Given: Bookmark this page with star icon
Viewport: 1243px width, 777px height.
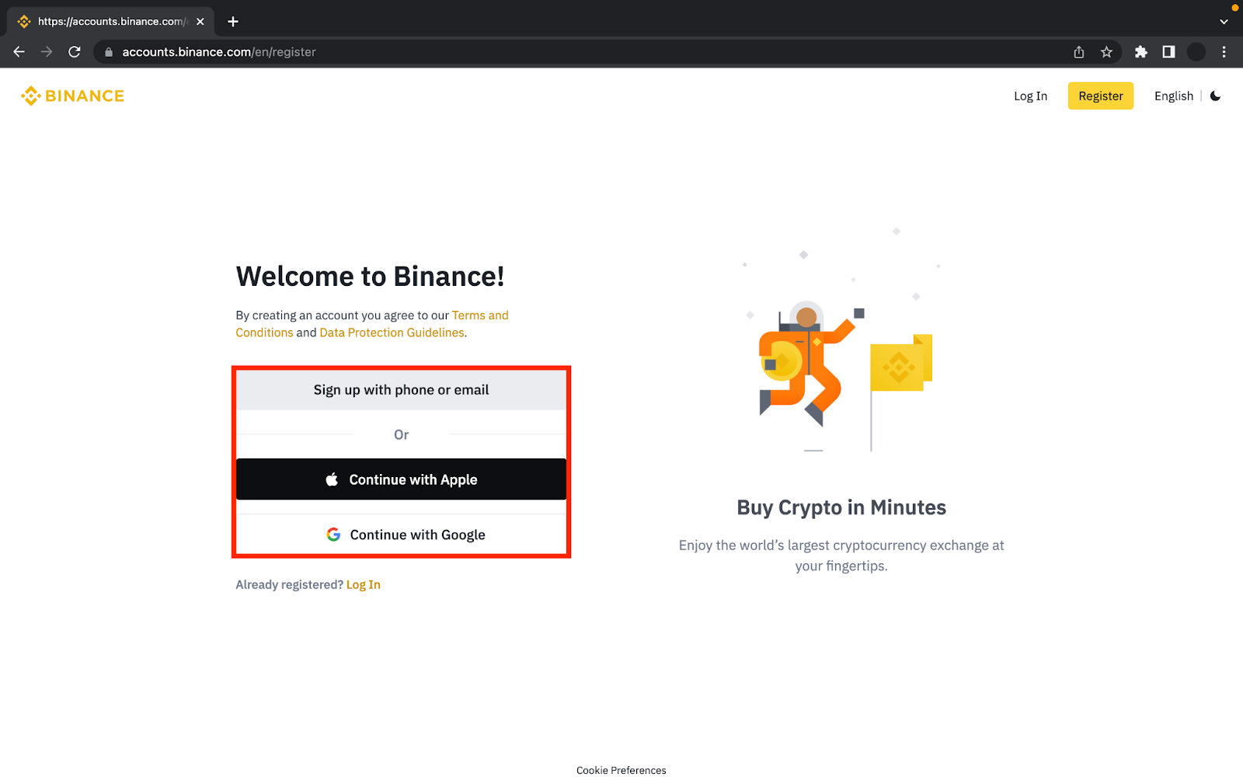Looking at the screenshot, I should (1106, 52).
